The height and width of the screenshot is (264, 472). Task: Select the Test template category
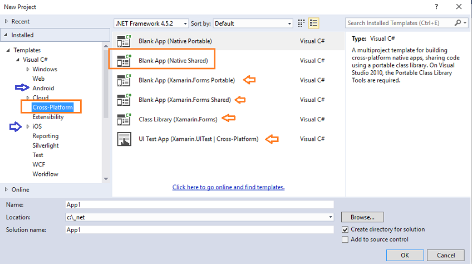pos(38,155)
